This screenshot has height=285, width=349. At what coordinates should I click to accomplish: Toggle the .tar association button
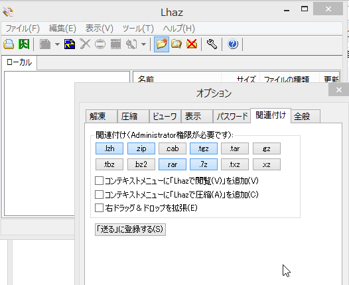click(x=235, y=148)
